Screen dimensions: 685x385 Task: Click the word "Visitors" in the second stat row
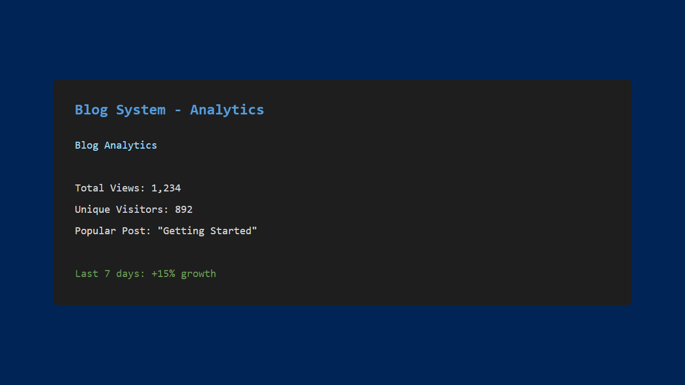[x=139, y=210]
